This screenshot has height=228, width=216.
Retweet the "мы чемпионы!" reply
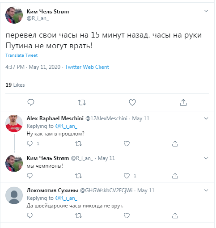click(x=78, y=176)
